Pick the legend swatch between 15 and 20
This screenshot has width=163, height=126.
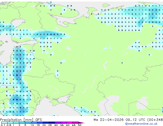point(40,123)
